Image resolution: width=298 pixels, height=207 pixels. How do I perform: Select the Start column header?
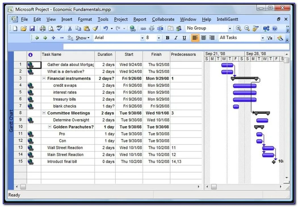[x=129, y=56]
